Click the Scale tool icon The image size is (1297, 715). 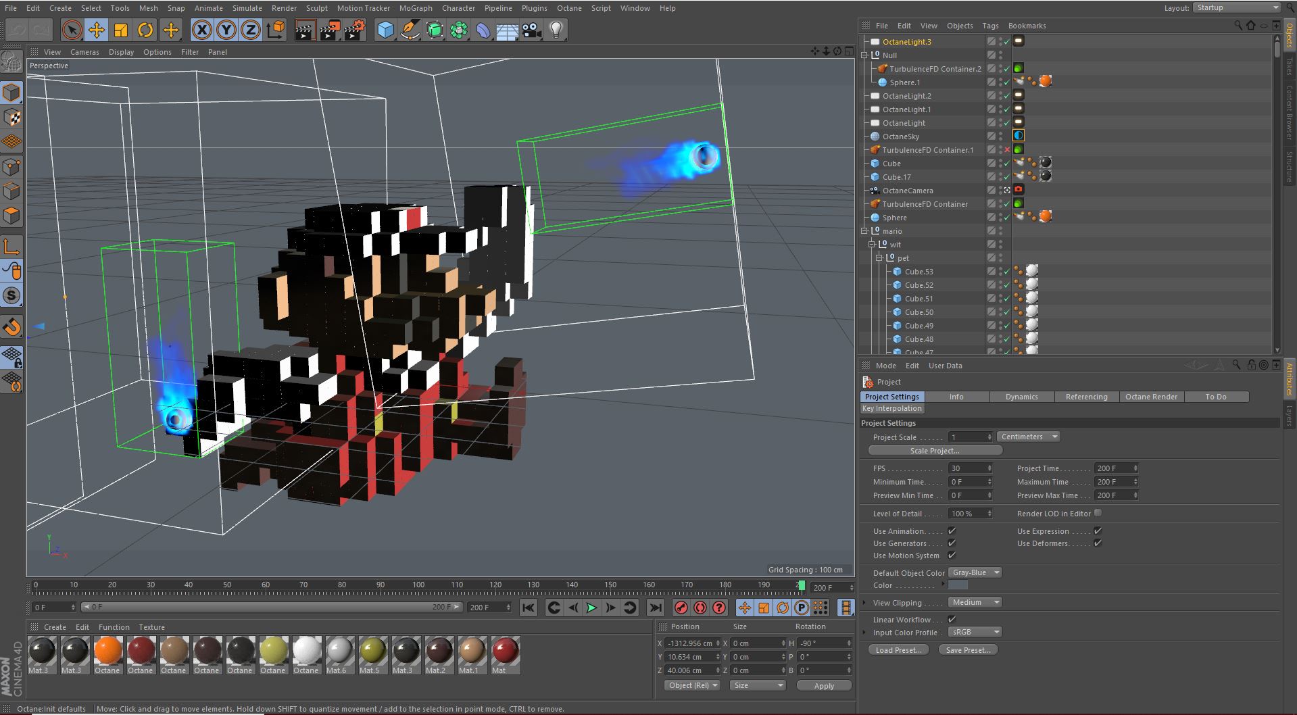(121, 30)
